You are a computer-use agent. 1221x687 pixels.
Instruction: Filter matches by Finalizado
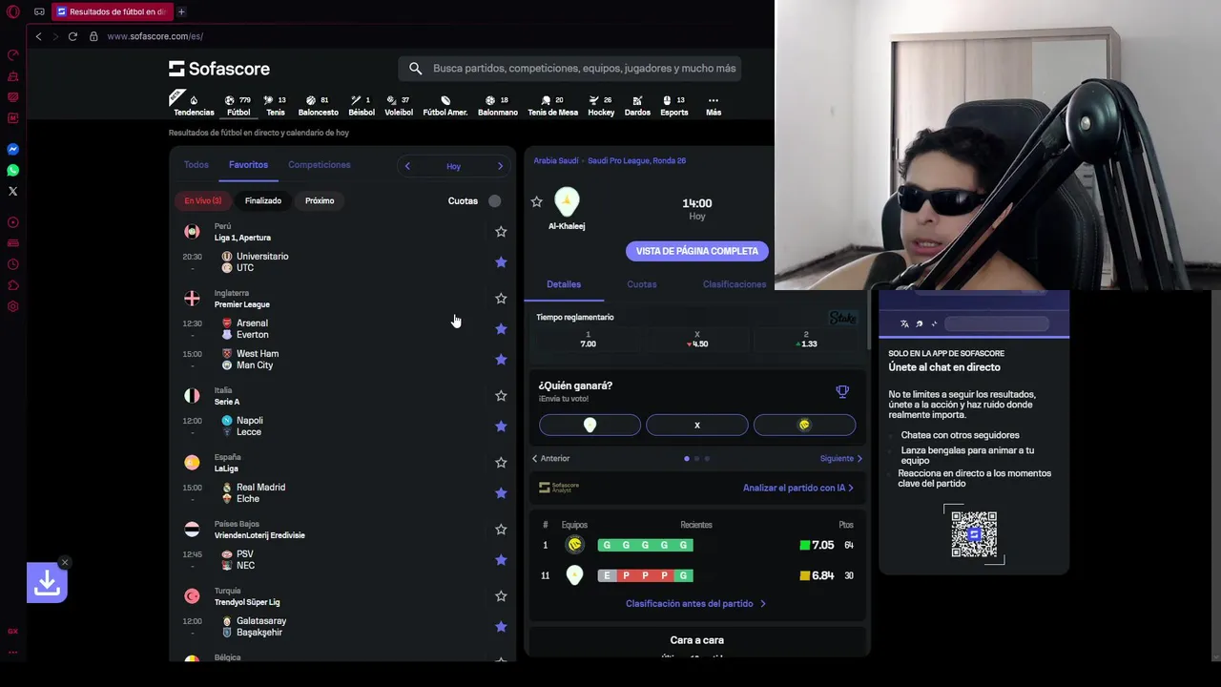(262, 200)
